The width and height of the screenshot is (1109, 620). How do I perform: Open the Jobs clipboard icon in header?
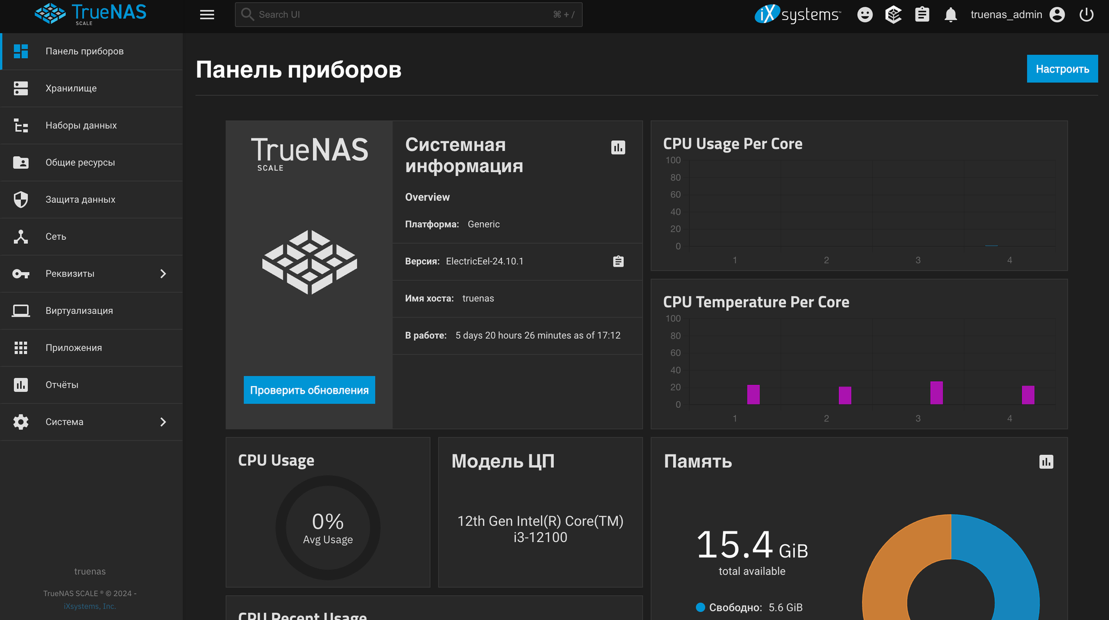click(x=922, y=15)
